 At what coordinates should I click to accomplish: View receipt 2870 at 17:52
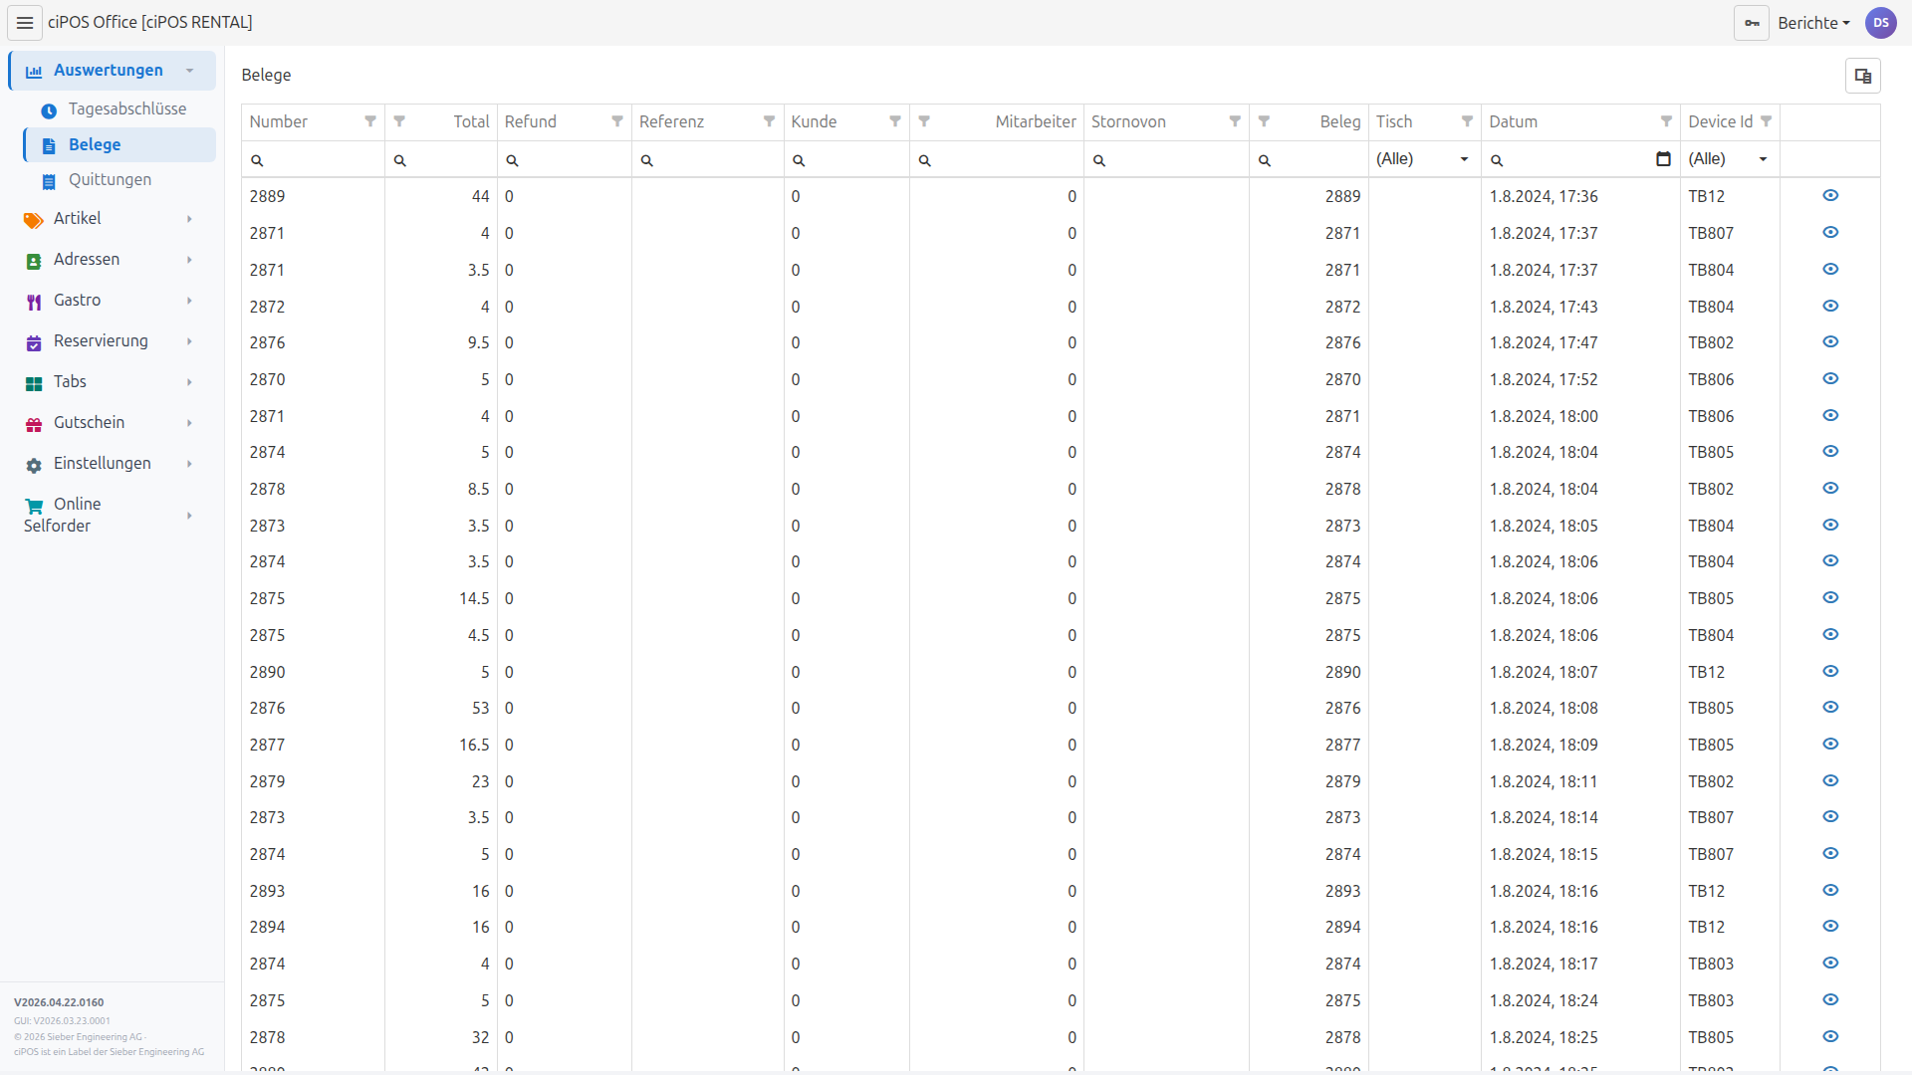[x=1830, y=379]
